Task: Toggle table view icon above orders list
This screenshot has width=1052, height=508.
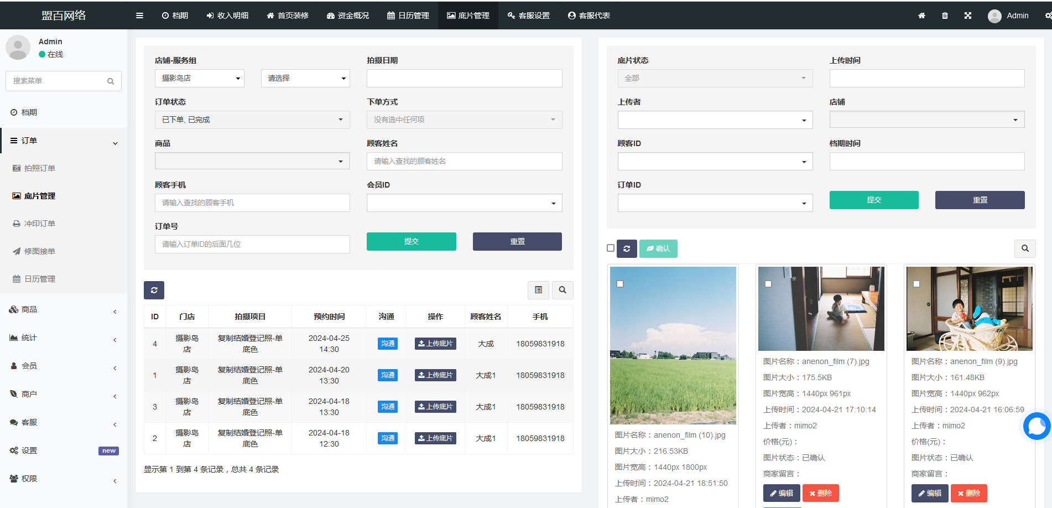Action: (x=538, y=290)
